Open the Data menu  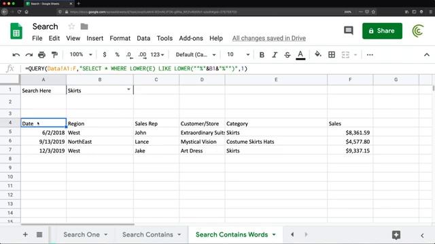[143, 39]
